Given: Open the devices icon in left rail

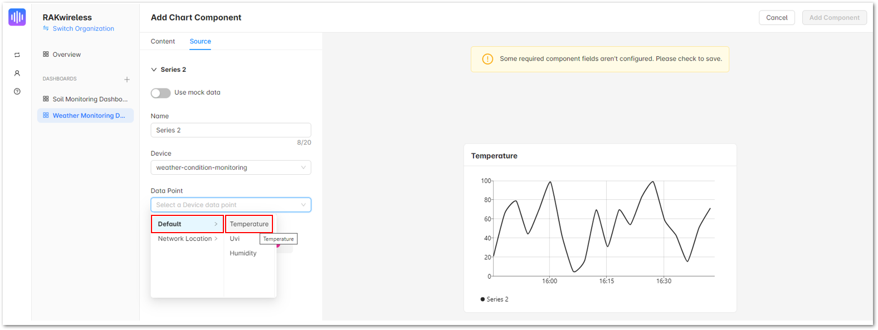Looking at the screenshot, I should tap(17, 55).
